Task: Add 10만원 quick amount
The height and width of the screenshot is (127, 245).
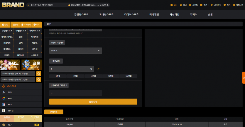Action: (93, 76)
